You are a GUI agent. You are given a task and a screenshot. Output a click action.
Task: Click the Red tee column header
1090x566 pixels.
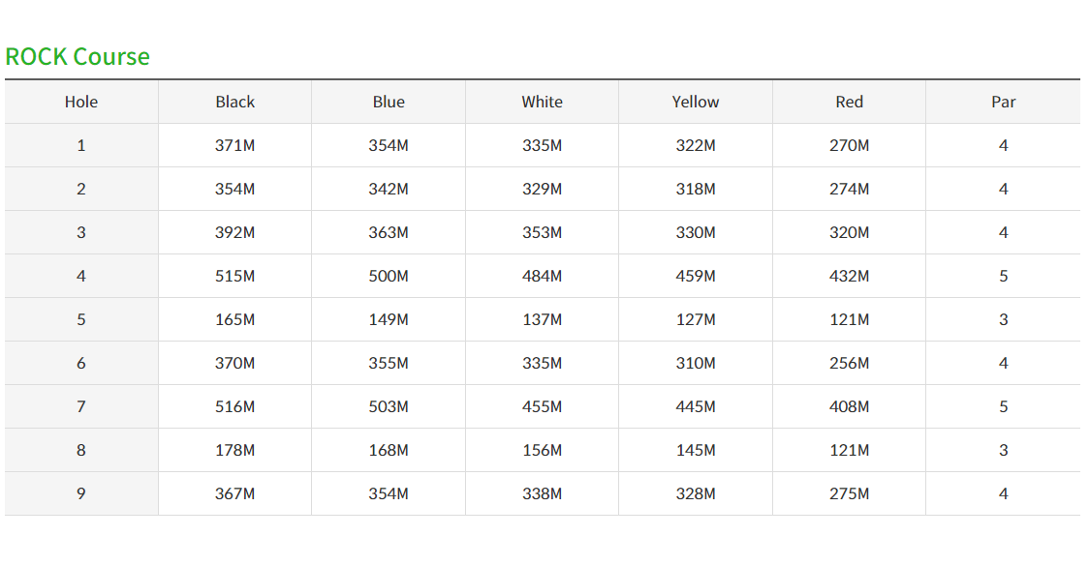[849, 102]
